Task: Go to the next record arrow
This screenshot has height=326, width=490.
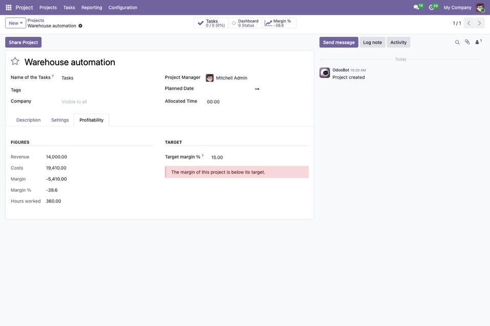Action: point(479,23)
